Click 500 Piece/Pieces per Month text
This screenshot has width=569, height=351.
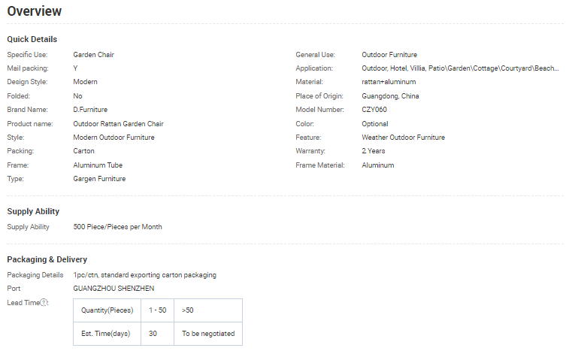[117, 227]
